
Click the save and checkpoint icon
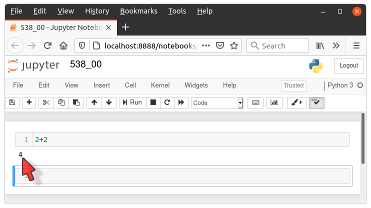(x=12, y=102)
